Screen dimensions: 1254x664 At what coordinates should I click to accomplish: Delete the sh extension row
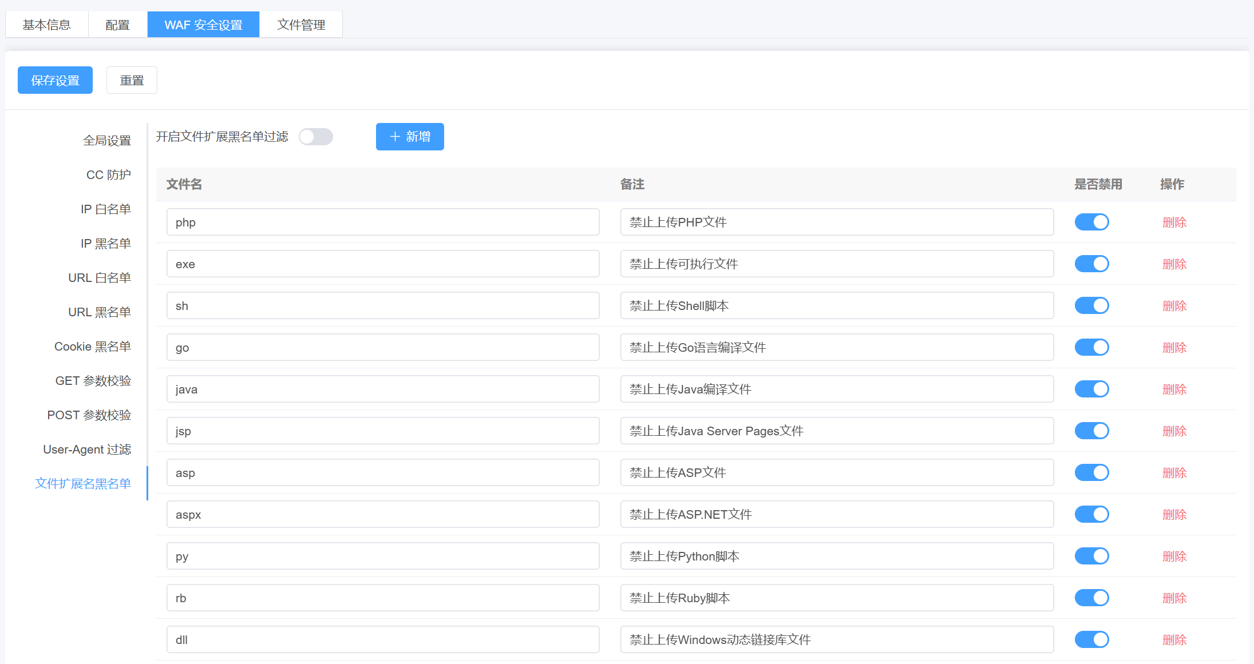point(1174,306)
